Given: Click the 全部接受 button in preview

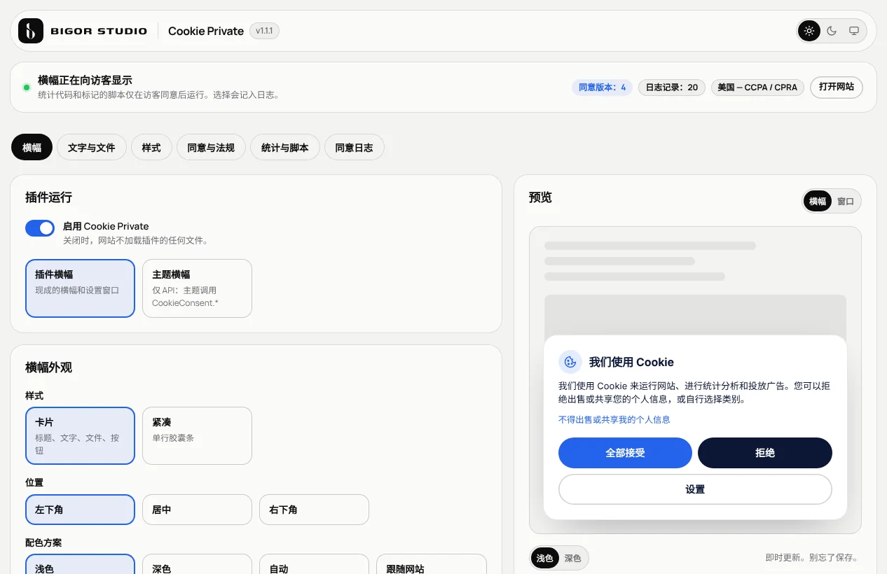Looking at the screenshot, I should 625,453.
